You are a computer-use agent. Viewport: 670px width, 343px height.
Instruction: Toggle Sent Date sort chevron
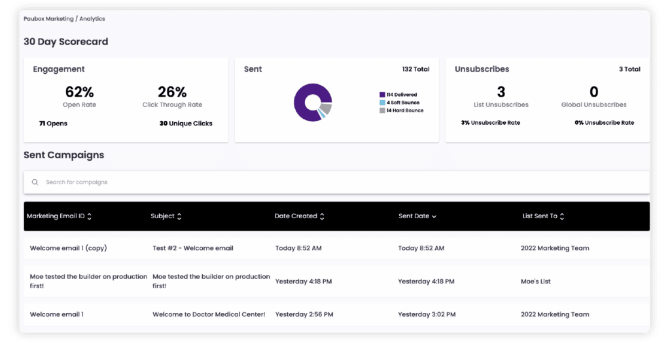[434, 216]
